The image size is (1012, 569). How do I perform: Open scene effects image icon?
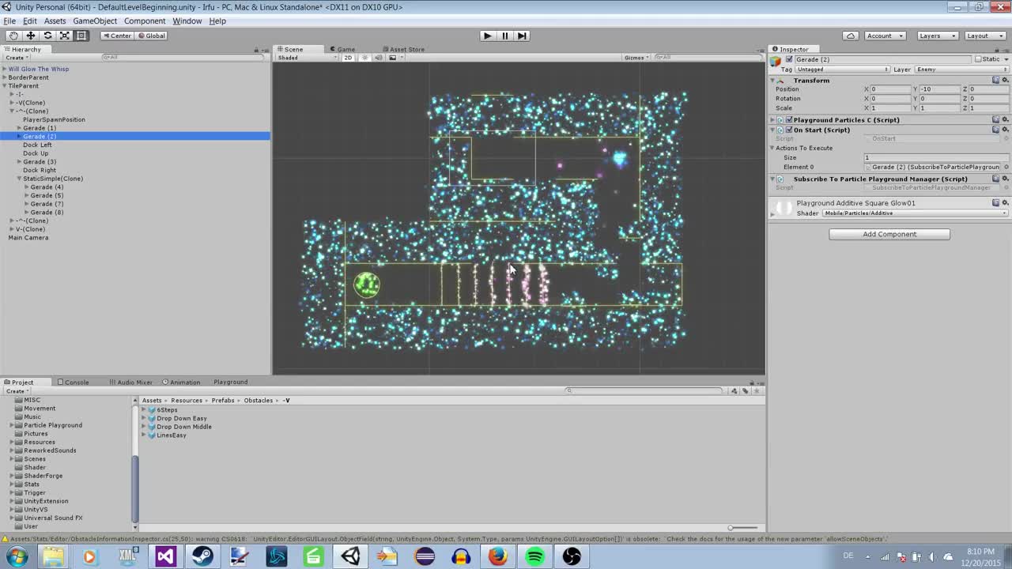[392, 58]
